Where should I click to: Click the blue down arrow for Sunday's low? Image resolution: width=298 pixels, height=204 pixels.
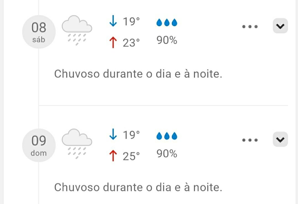pyautogui.click(x=113, y=135)
